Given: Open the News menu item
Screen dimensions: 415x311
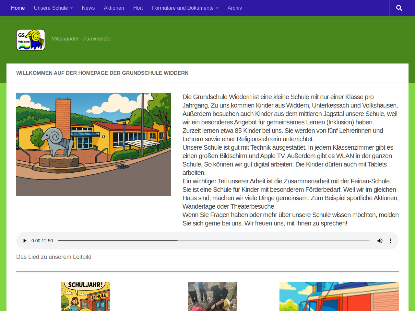Looking at the screenshot, I should coord(88,8).
